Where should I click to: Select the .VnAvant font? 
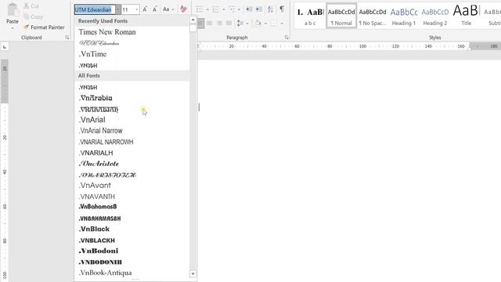132,186
